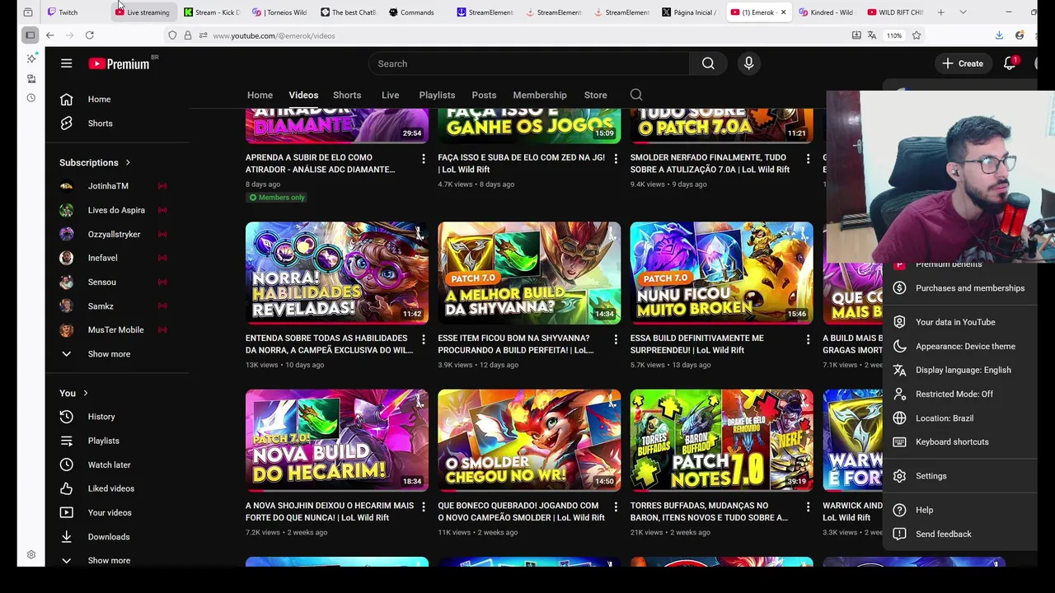Open options for Zed na JG video
1055x593 pixels.
point(616,158)
